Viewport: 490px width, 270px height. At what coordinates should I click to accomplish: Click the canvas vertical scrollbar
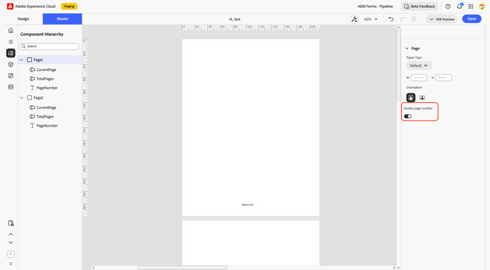point(399,65)
